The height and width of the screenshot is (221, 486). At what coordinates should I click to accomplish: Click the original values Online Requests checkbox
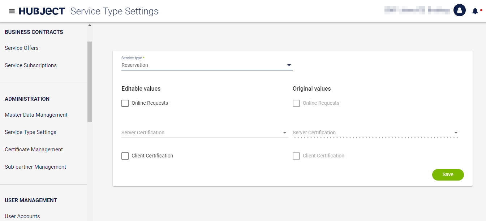296,103
